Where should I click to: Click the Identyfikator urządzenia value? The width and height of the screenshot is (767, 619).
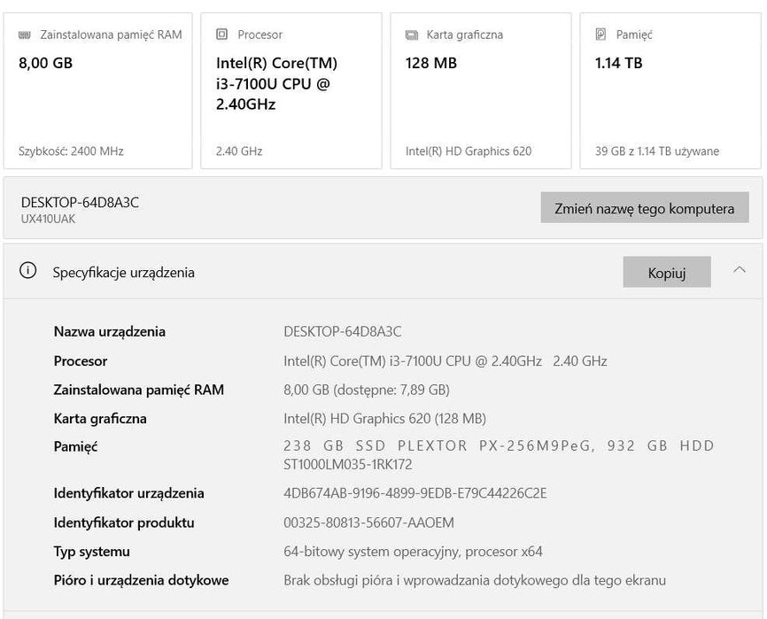point(414,493)
